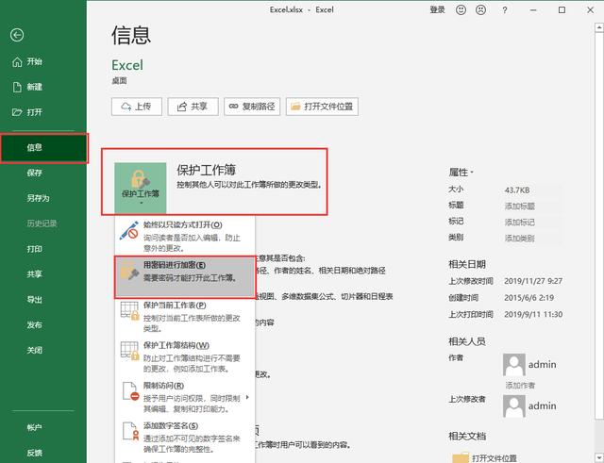Click the 2019/11/27 9:27 modified time
The height and width of the screenshot is (463, 604).
(533, 281)
